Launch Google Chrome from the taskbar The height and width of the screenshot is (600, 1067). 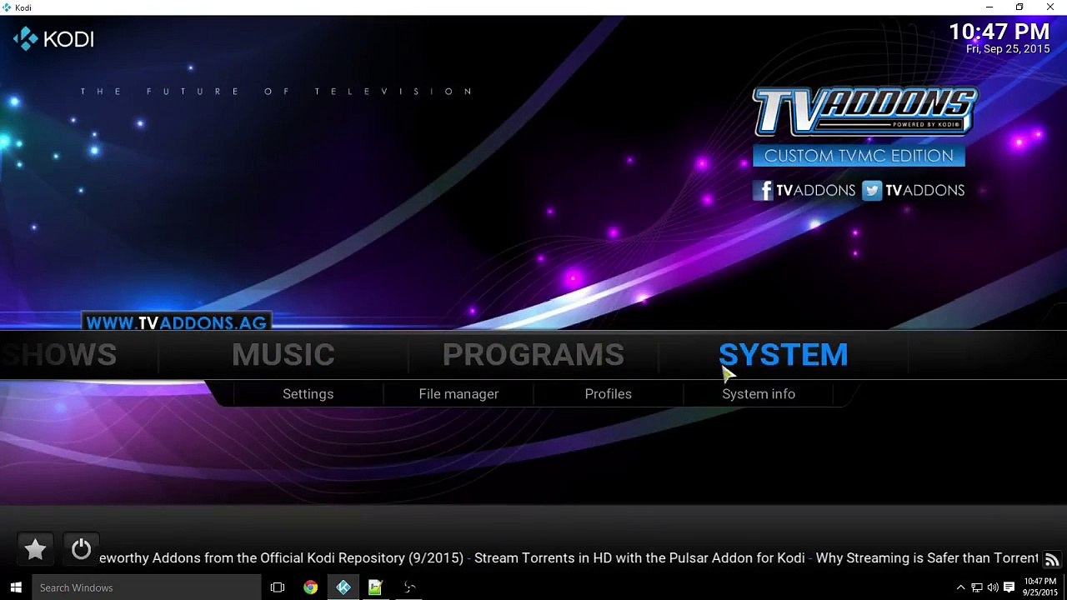point(310,587)
